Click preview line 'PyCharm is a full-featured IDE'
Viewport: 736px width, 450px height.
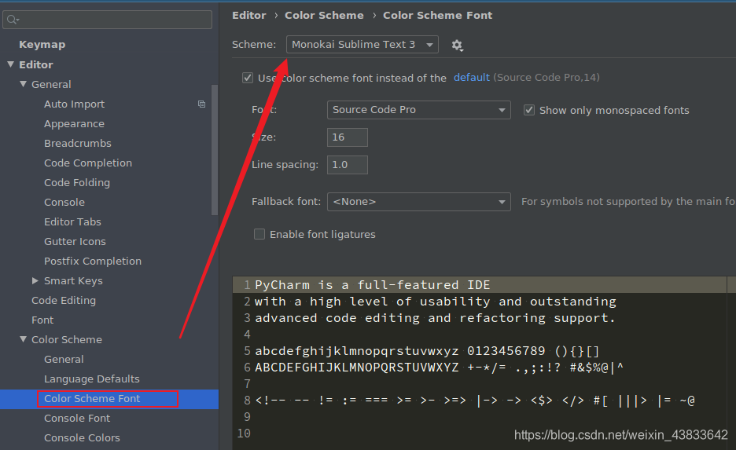coord(372,285)
